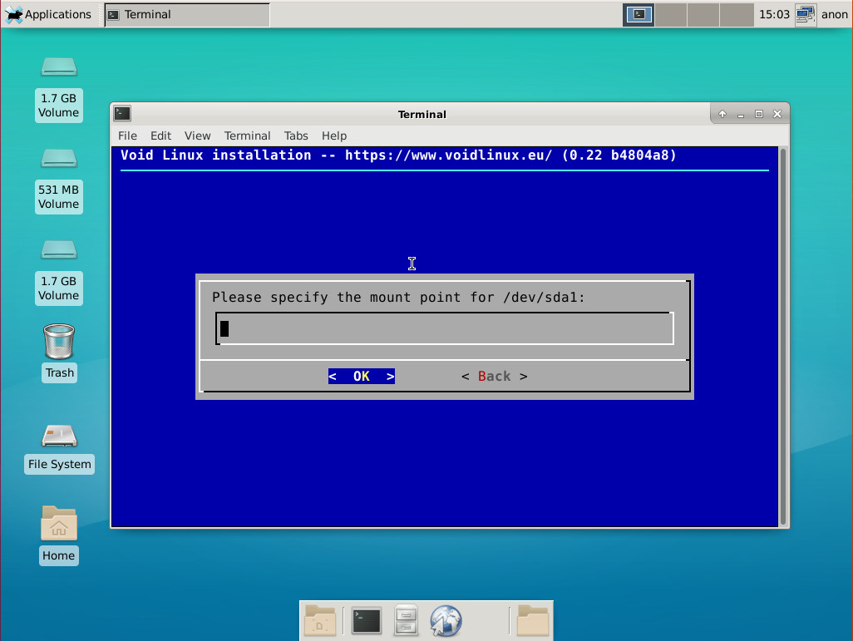
Task: Open the File menu in Terminal
Action: click(x=127, y=136)
